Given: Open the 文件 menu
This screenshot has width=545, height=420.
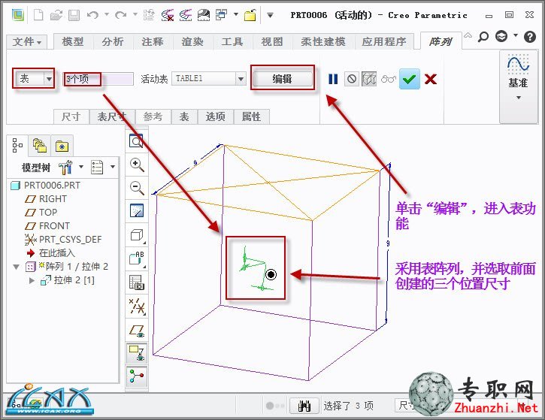Looking at the screenshot, I should [26, 42].
